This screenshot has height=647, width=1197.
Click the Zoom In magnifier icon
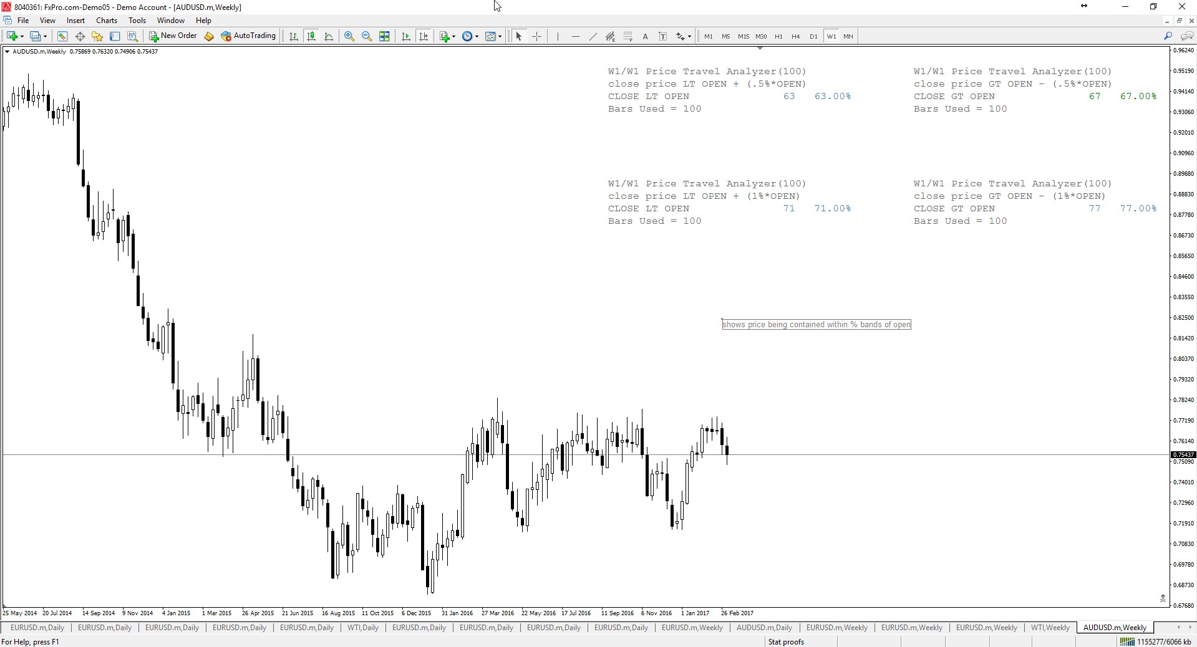tap(349, 36)
